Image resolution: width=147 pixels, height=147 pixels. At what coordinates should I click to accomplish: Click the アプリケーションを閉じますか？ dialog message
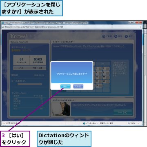72,74
